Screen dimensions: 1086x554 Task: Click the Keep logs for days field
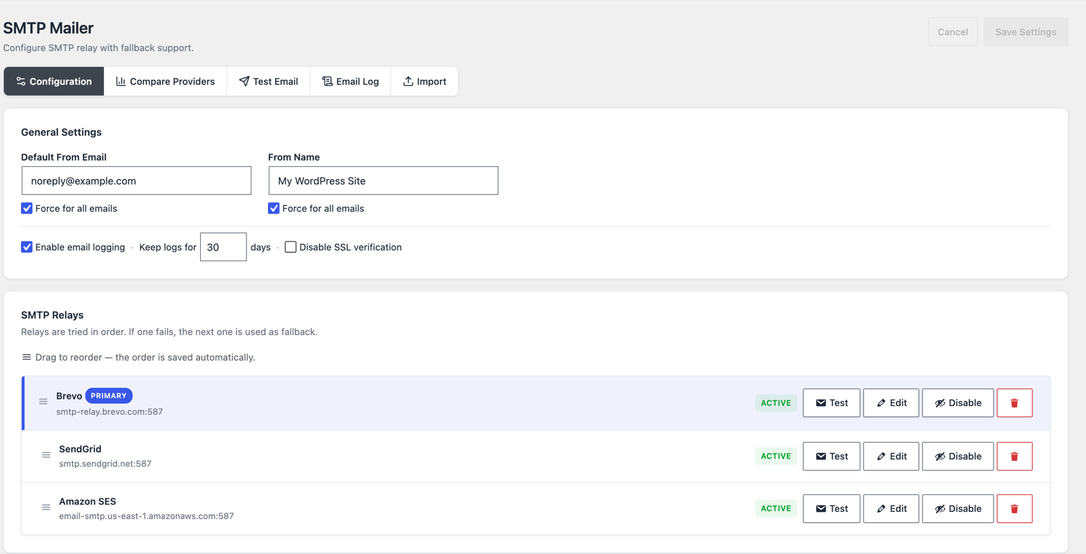tap(223, 247)
